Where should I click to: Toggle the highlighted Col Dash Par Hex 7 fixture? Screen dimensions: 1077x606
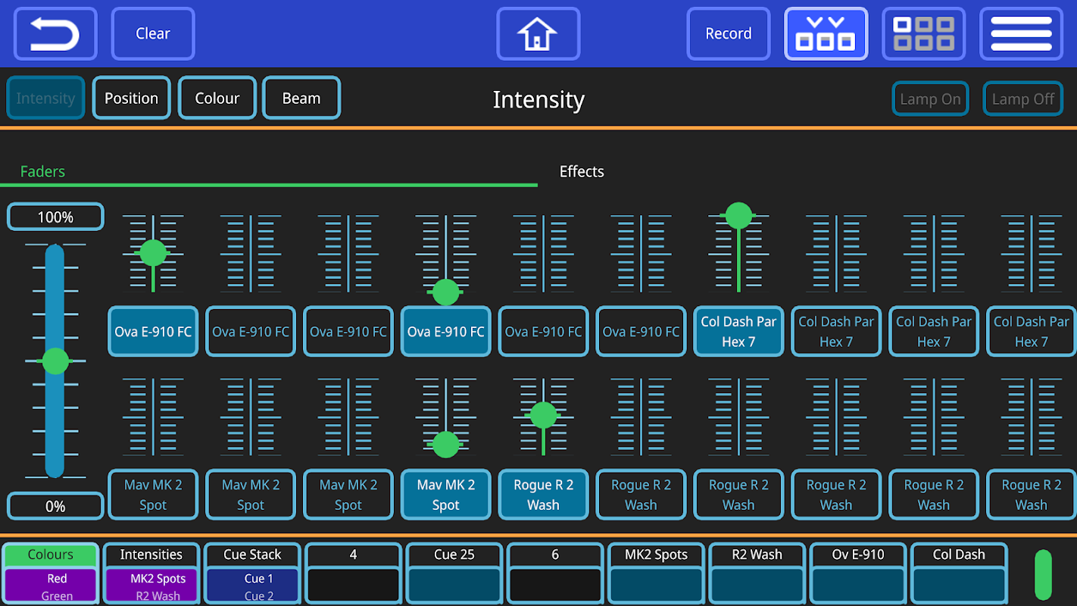point(738,332)
